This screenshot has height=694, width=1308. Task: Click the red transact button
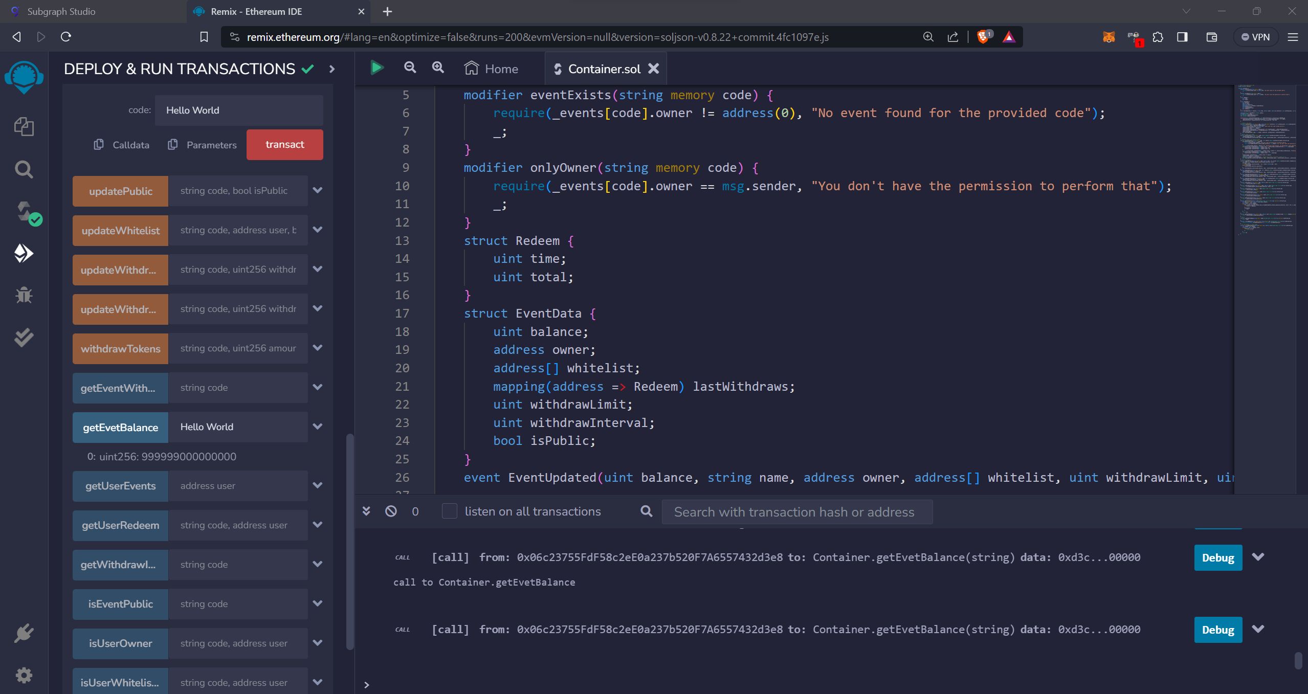point(285,145)
